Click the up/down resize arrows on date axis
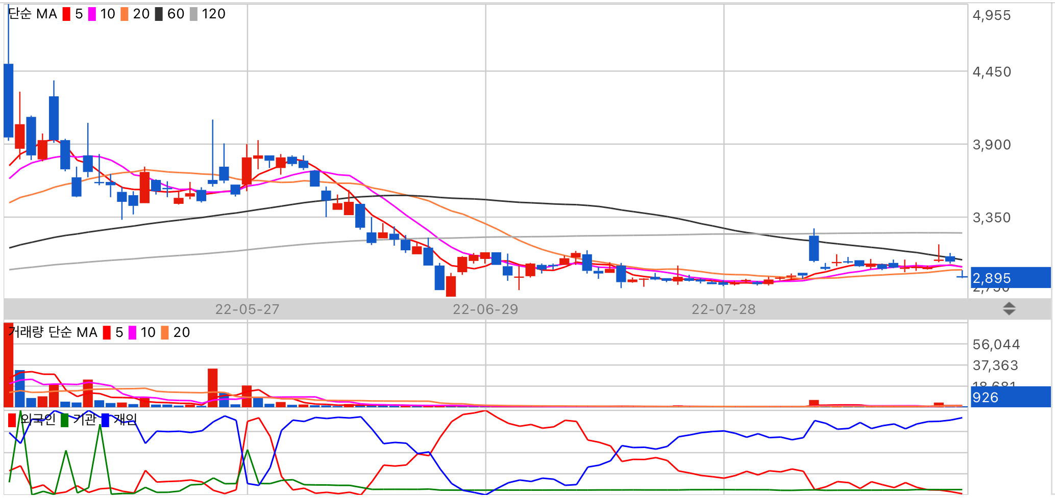The image size is (1055, 499). [x=1009, y=309]
